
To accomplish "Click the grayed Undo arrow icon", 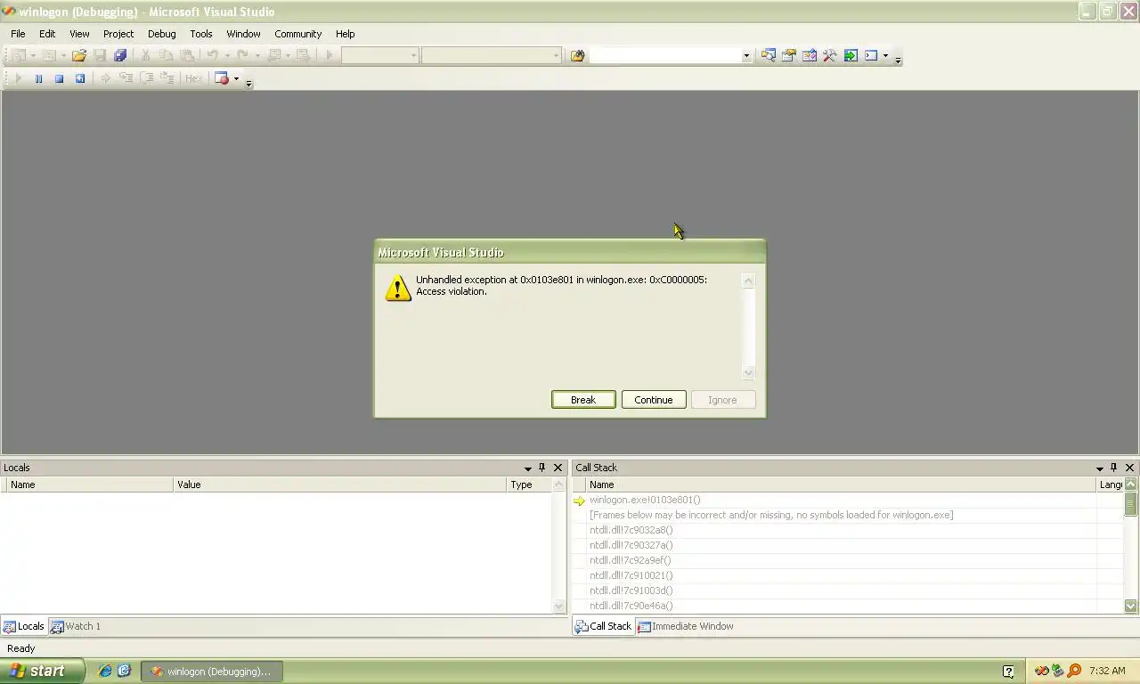I will (x=213, y=55).
